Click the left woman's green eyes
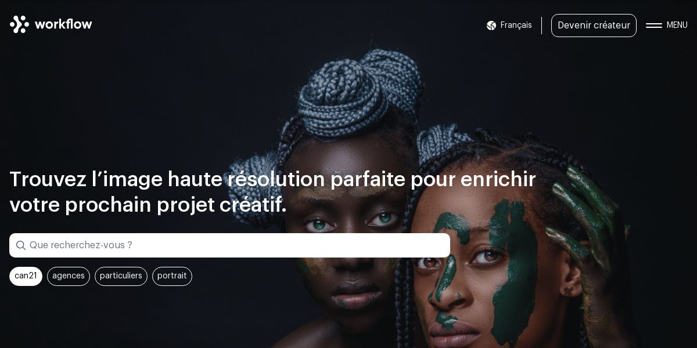This screenshot has width=697, height=348. tap(351, 222)
